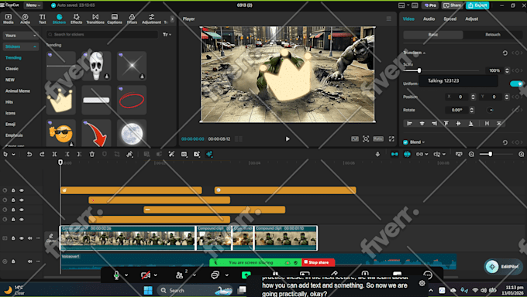Image resolution: width=527 pixels, height=297 pixels.
Task: Open the Adjustment panel
Action: (152, 19)
